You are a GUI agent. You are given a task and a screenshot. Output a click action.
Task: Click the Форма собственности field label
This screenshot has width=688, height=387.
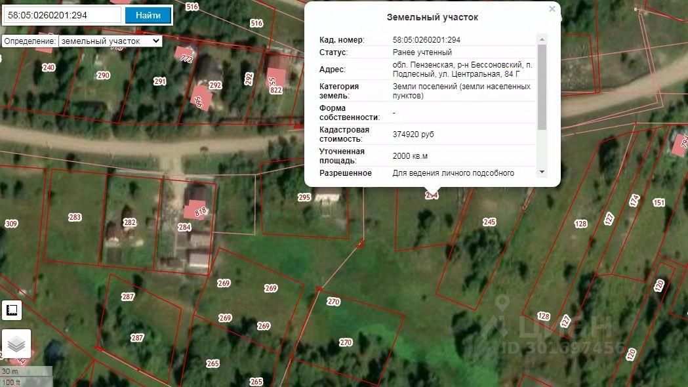[x=350, y=113]
